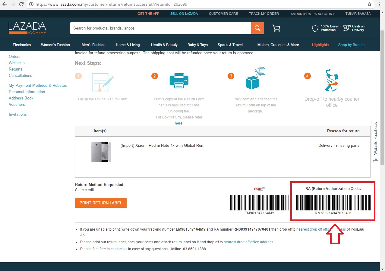The image size is (385, 271).
Task: Open GET THE APP link
Action: [x=148, y=14]
